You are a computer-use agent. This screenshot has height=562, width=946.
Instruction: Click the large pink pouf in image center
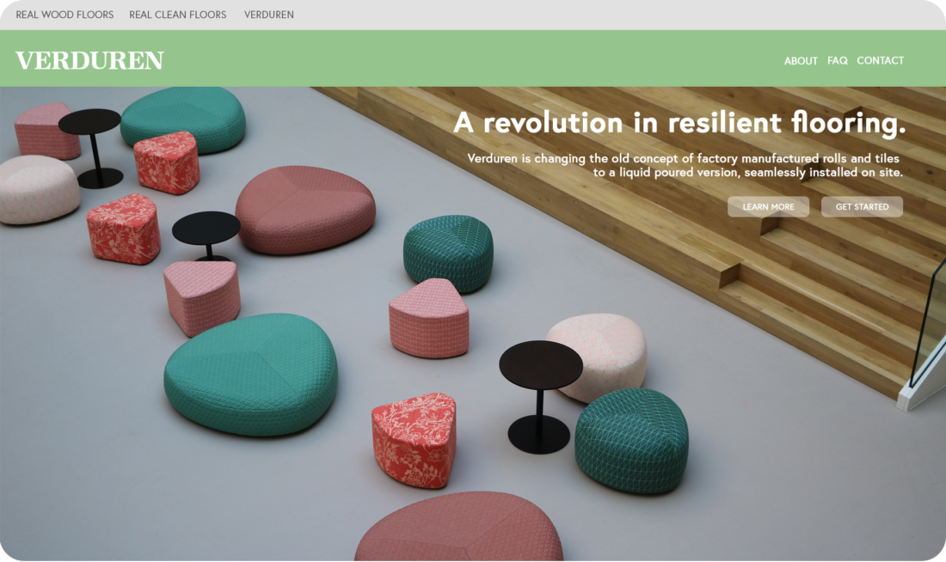[304, 209]
